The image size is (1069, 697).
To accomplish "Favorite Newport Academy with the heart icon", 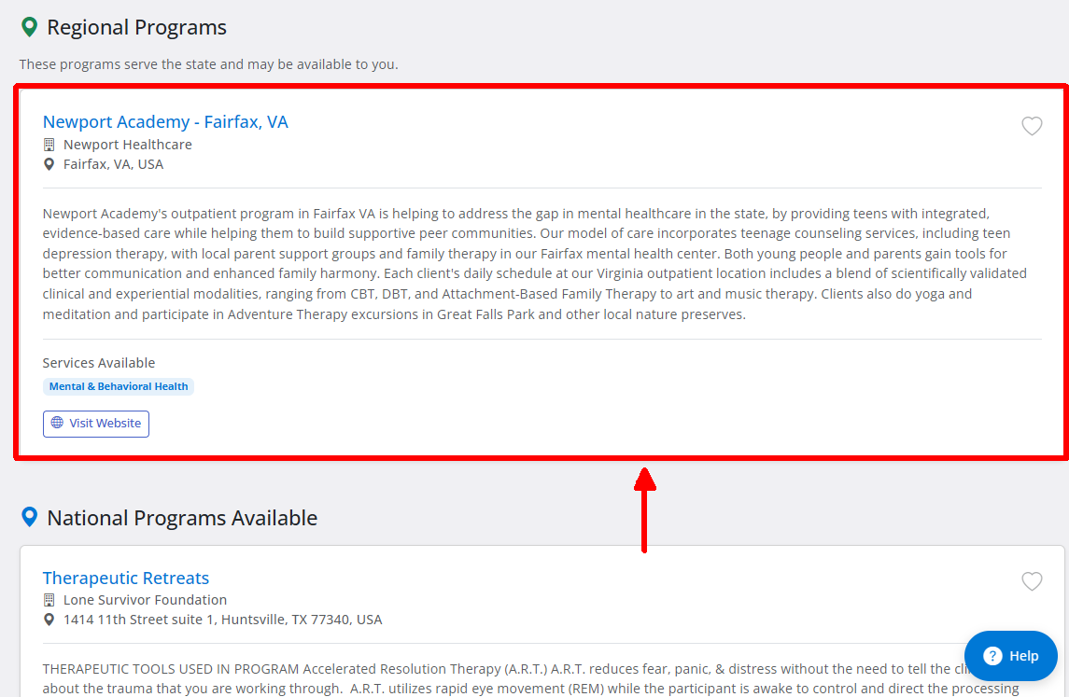I will [x=1032, y=126].
